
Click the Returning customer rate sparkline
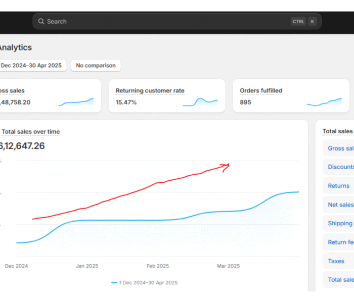click(200, 102)
